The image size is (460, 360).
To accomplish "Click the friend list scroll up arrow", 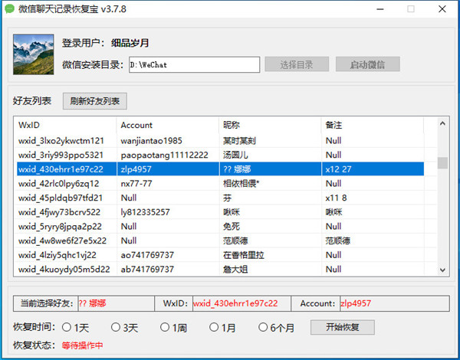I will (x=442, y=124).
